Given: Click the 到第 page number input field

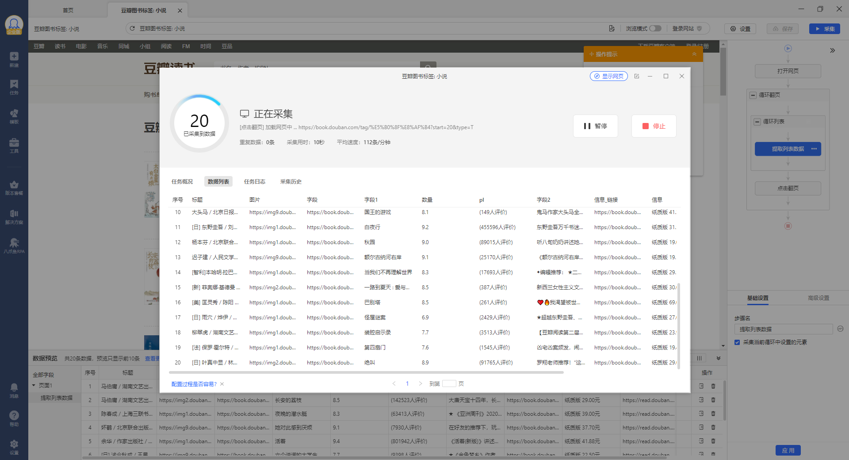Looking at the screenshot, I should (449, 383).
